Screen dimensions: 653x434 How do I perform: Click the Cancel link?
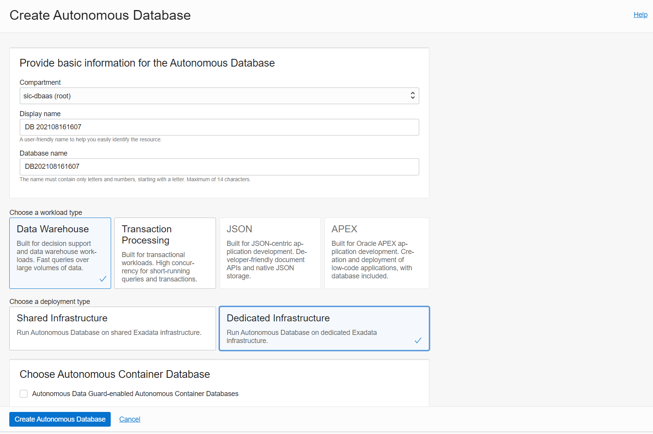click(130, 419)
